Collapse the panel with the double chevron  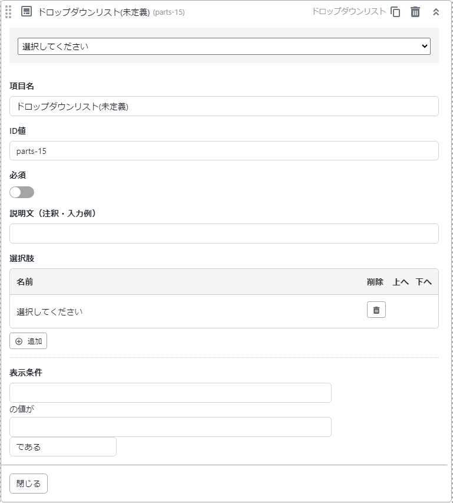(436, 12)
